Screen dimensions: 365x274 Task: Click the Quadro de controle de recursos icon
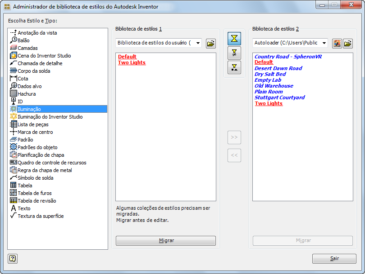tap(14, 162)
